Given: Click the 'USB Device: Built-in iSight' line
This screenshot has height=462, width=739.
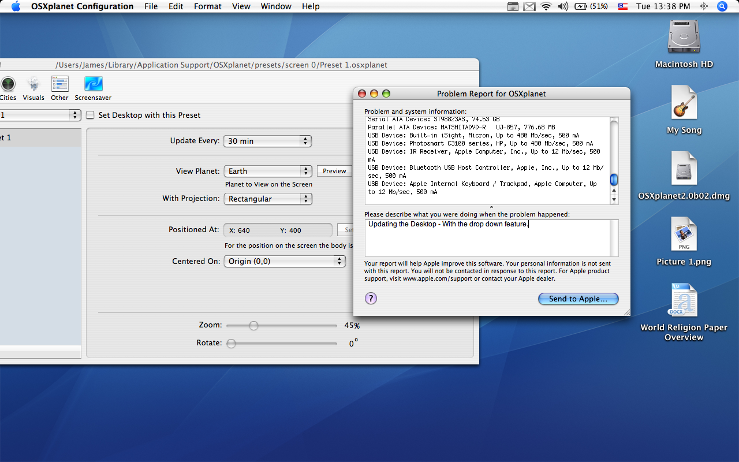Looking at the screenshot, I should pos(473,135).
